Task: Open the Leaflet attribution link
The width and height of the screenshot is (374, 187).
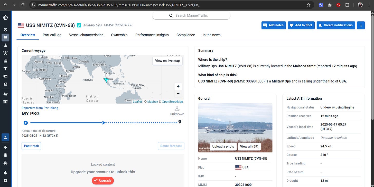Action: click(x=137, y=102)
